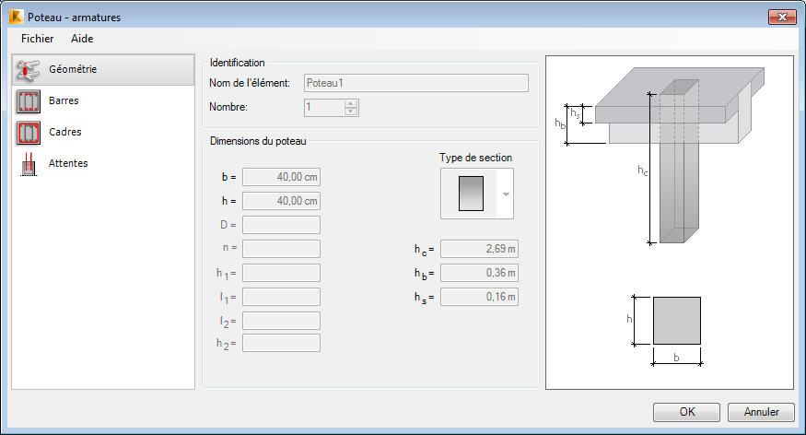Click the Nom de l'élément field

[x=415, y=83]
